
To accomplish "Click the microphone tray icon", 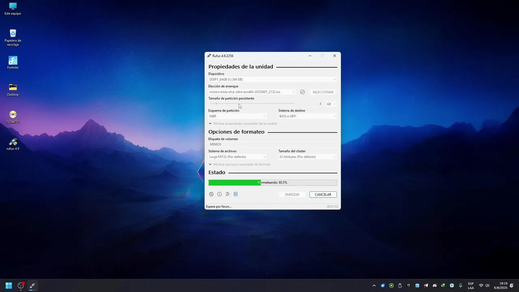I will click(460, 286).
